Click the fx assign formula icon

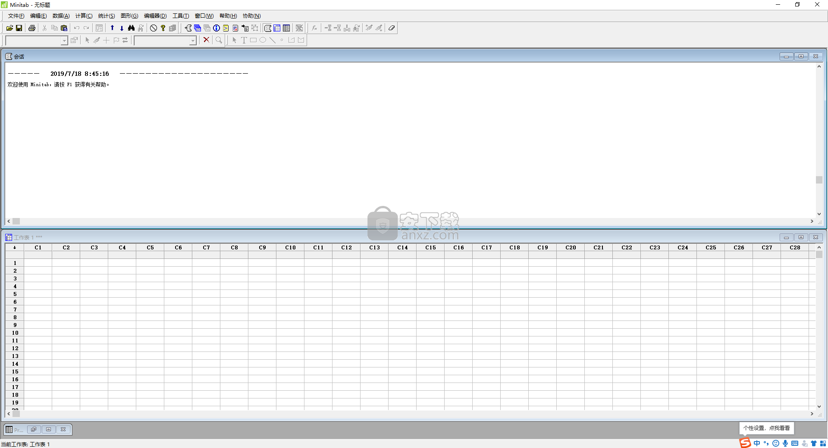(x=314, y=28)
